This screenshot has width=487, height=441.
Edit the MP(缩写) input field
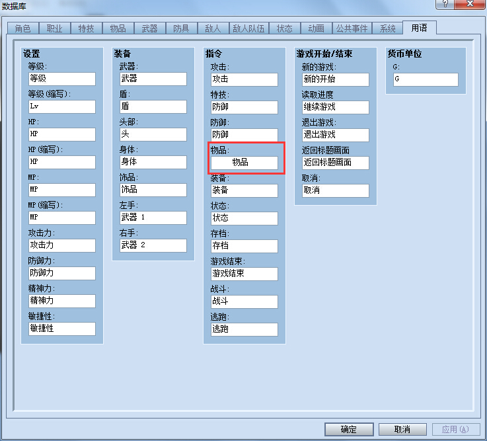[62, 218]
